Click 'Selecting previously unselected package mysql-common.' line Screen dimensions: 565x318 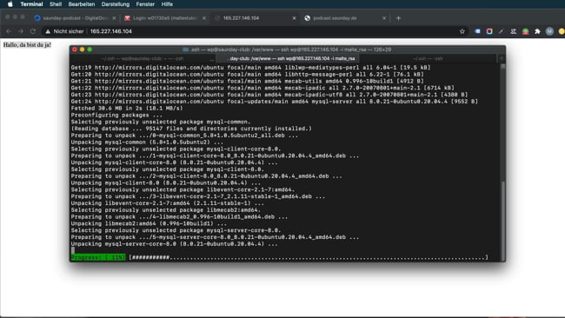(x=160, y=122)
